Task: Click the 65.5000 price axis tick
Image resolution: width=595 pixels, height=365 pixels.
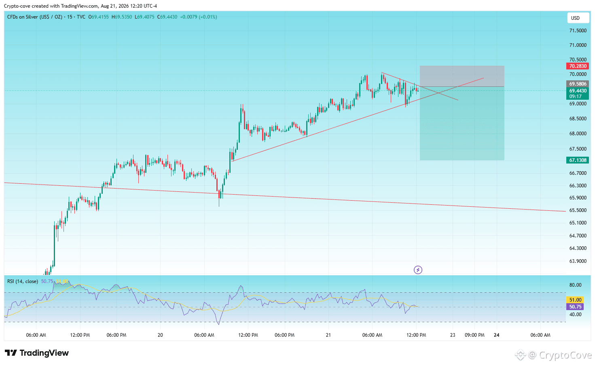Action: click(578, 210)
